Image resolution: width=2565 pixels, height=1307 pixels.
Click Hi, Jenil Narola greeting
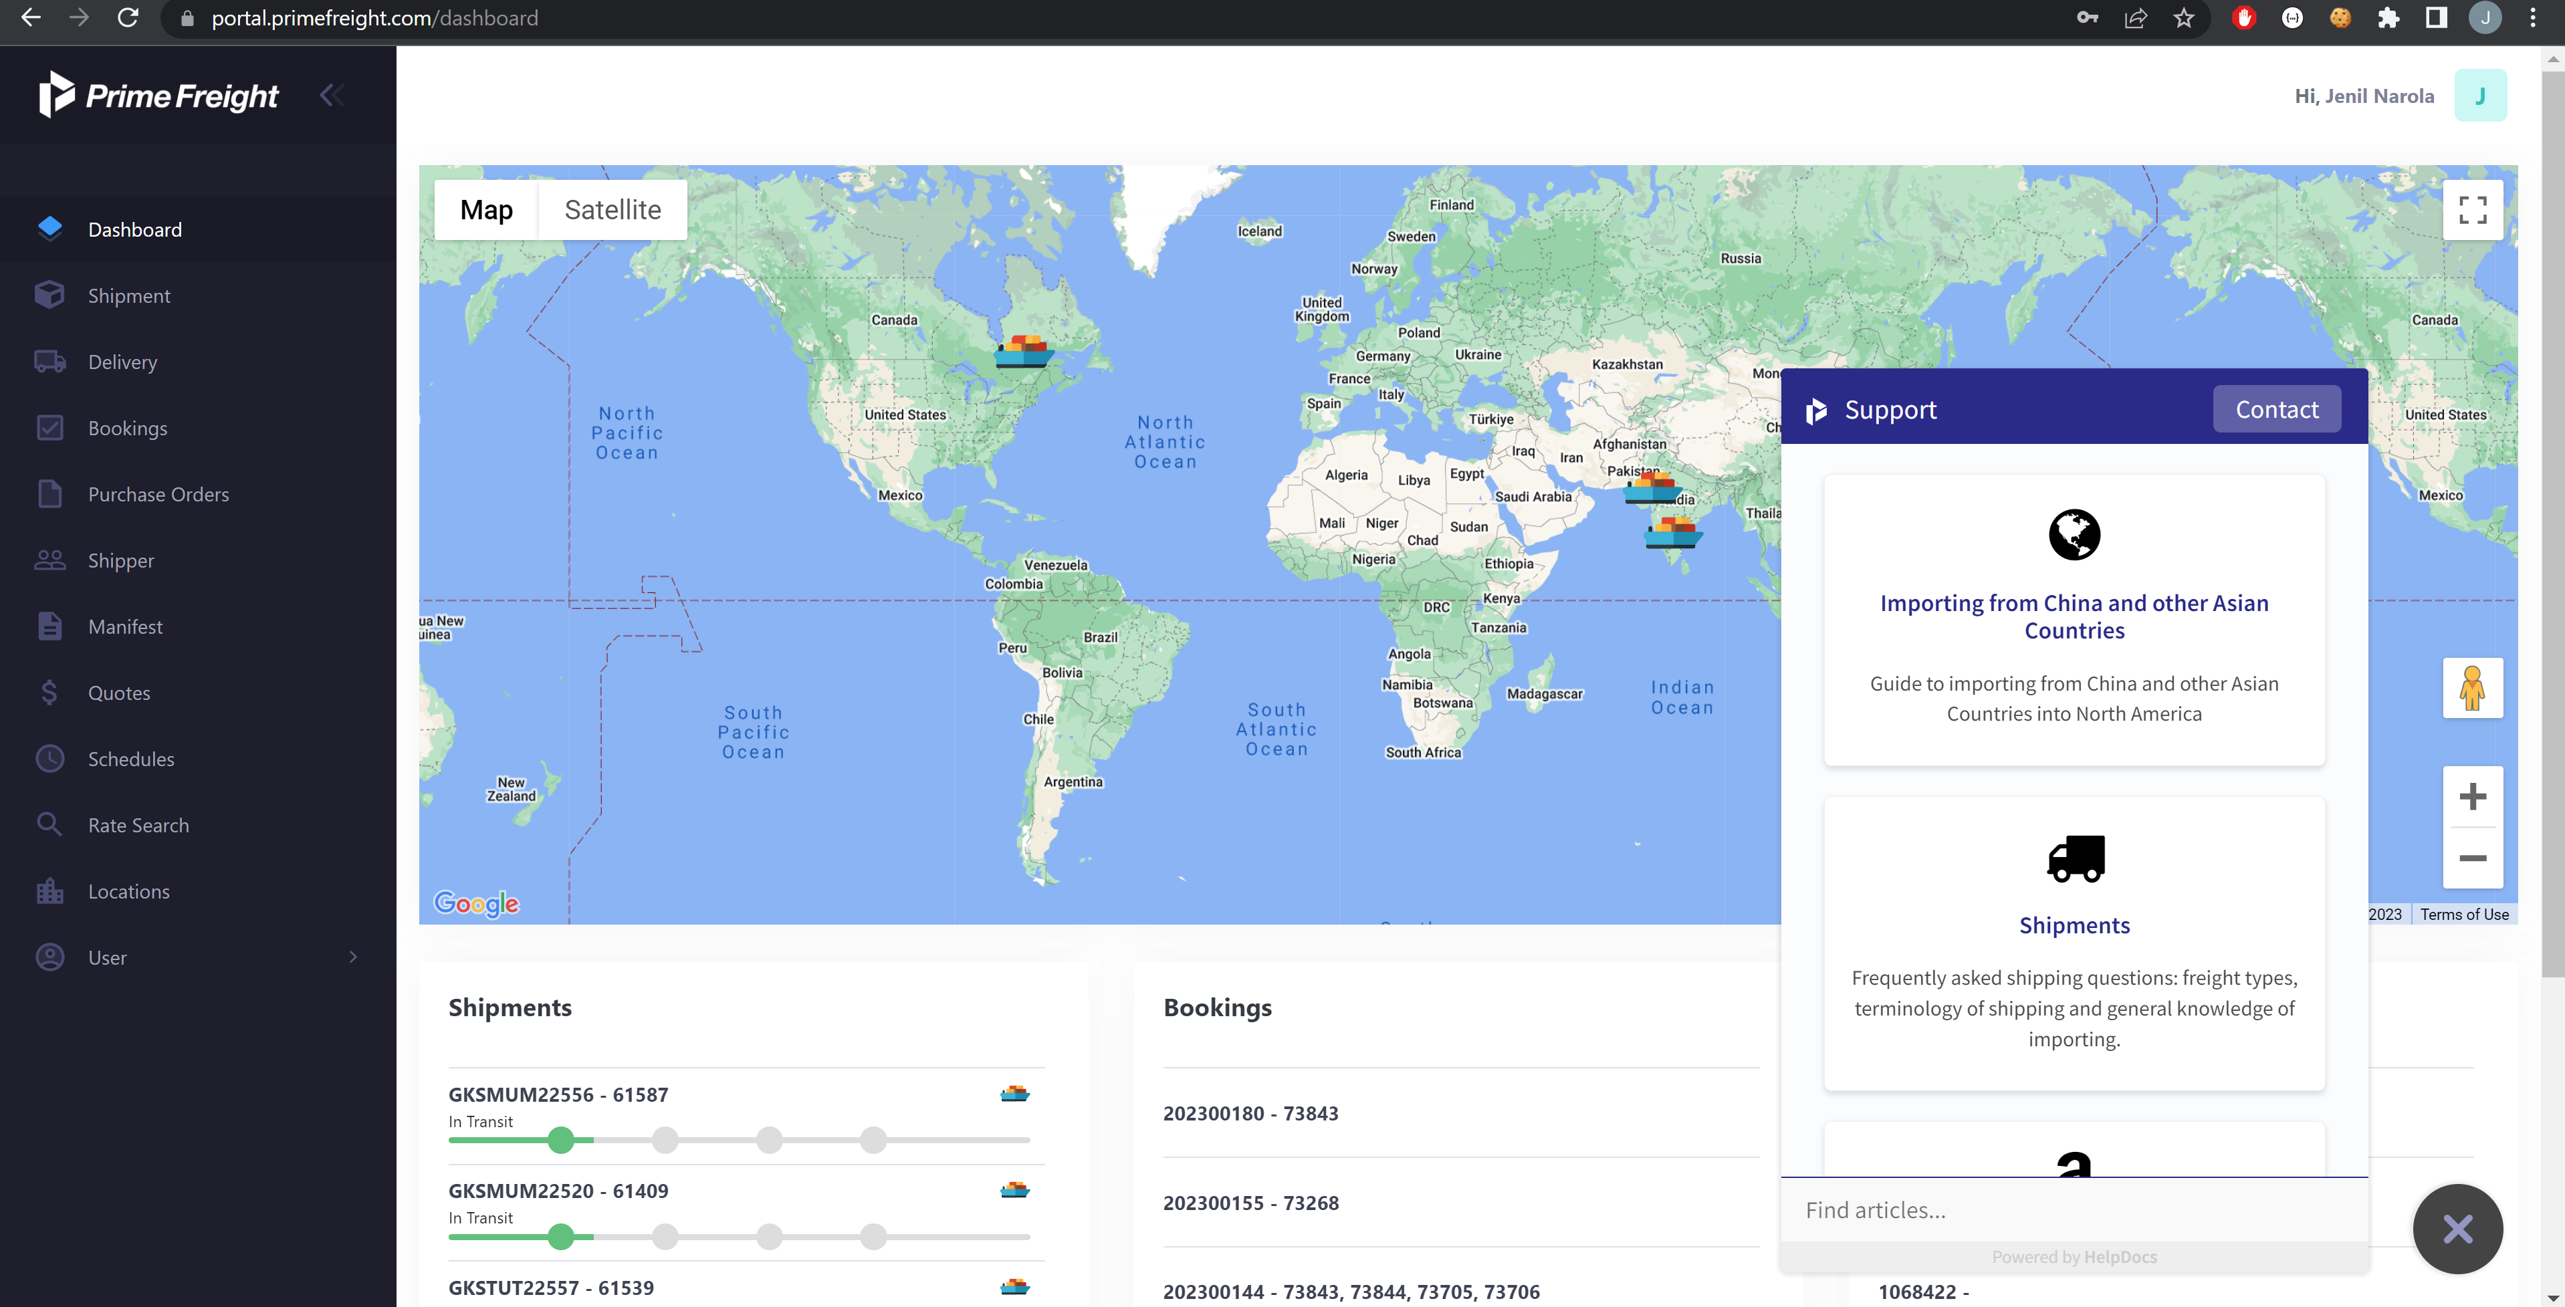2364,96
